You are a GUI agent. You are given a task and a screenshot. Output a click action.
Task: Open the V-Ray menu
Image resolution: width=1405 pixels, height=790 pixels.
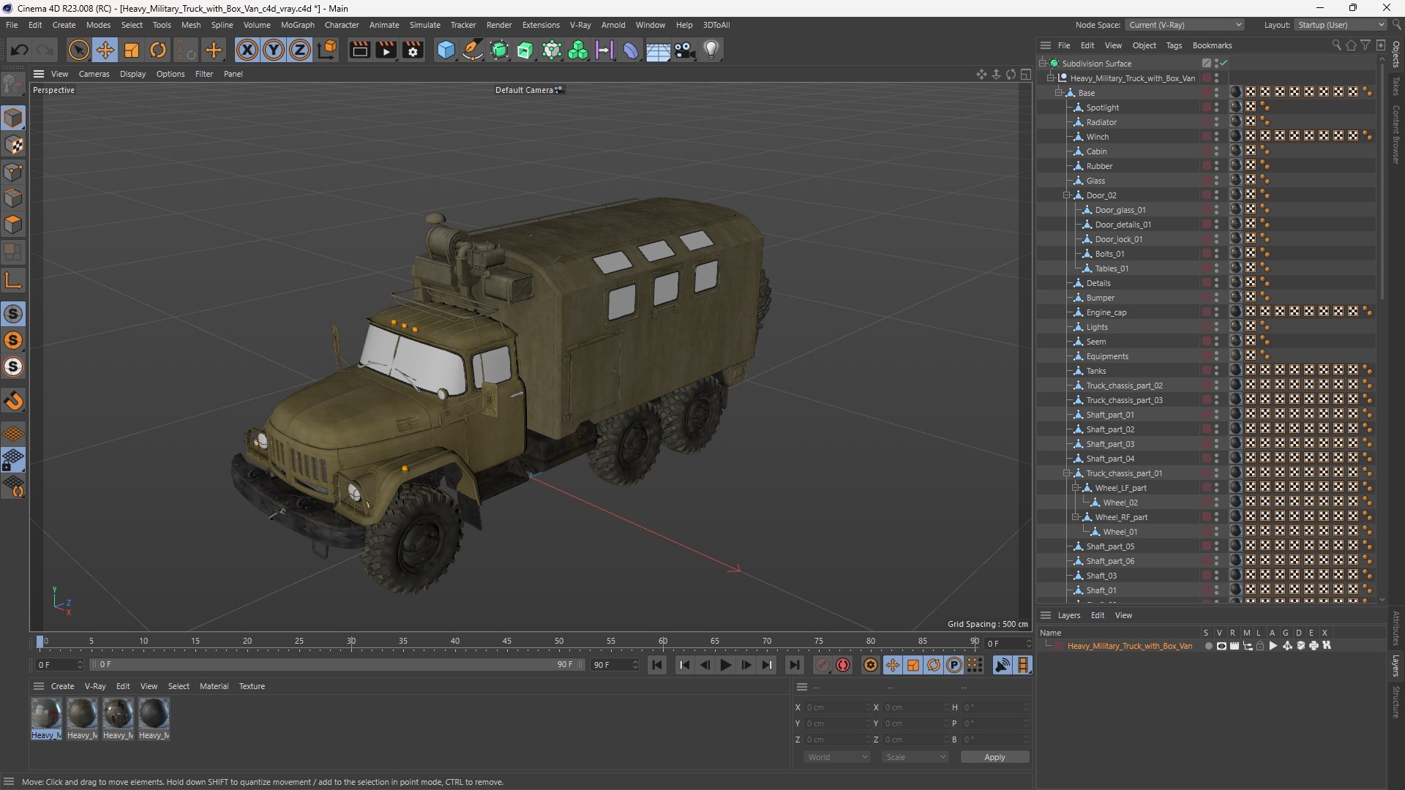[580, 25]
